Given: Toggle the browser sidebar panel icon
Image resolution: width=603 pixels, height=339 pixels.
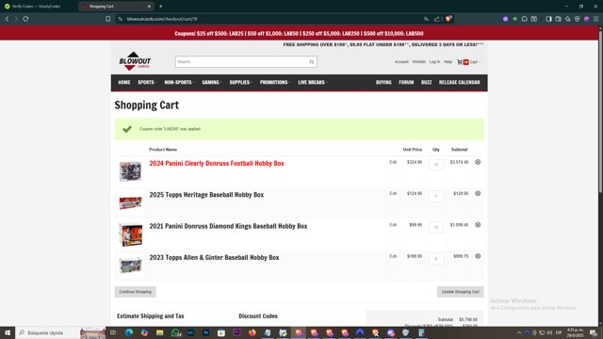Looking at the screenshot, I should (x=548, y=19).
